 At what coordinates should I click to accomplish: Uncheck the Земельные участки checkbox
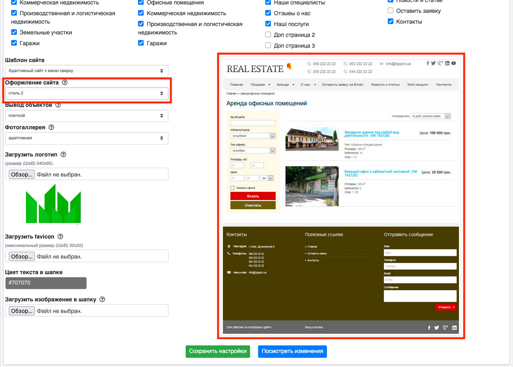coord(14,32)
